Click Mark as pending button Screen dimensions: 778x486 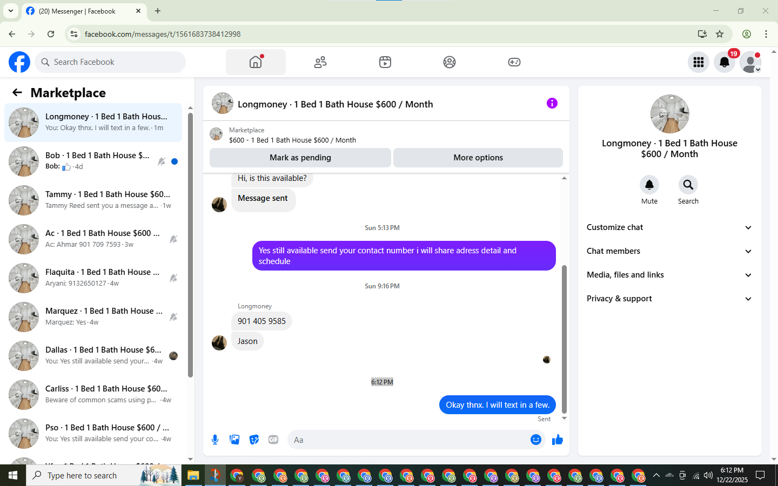point(300,158)
